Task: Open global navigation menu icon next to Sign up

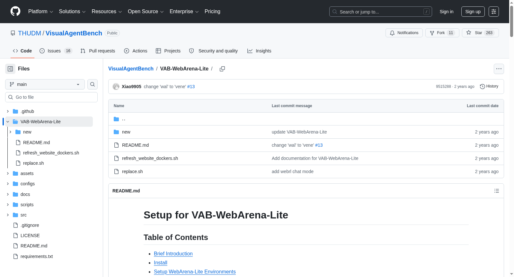Action: tap(494, 12)
